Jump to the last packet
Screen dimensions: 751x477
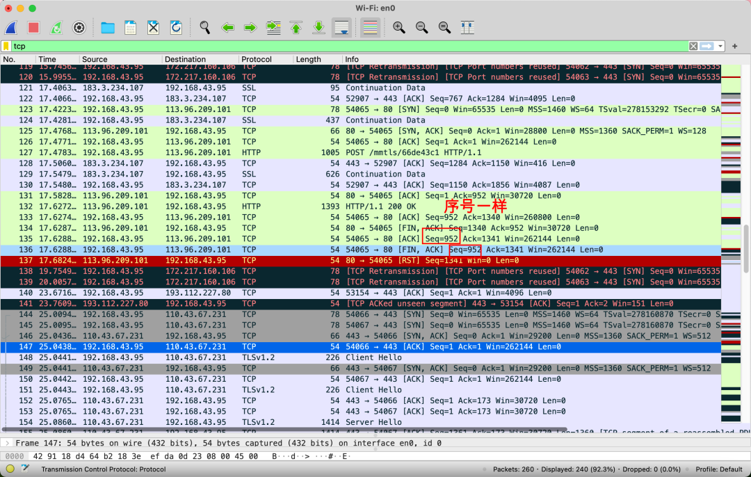click(x=318, y=28)
